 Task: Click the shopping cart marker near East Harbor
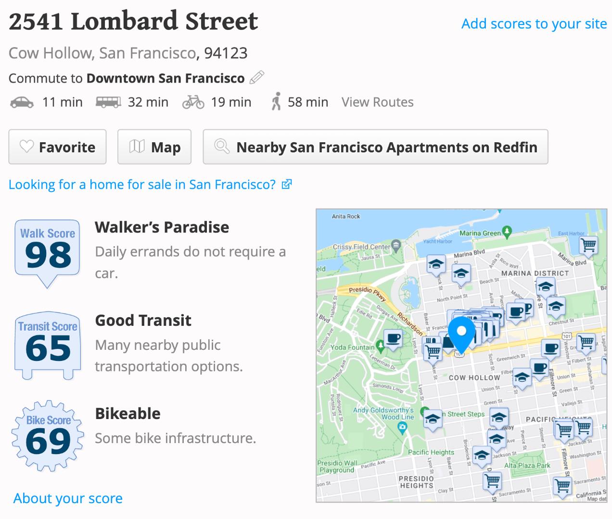tap(588, 245)
